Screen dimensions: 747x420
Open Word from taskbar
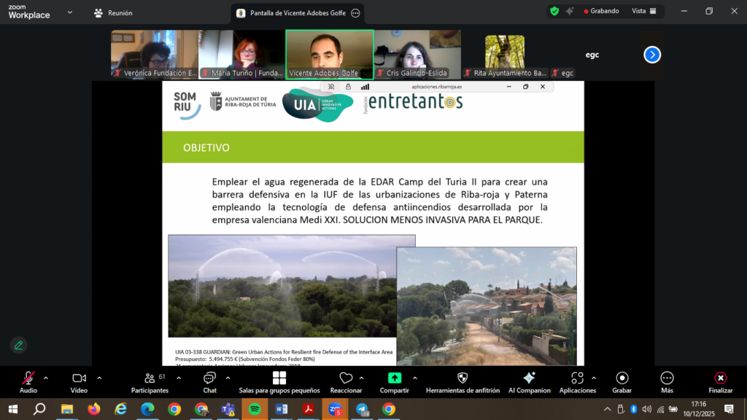[x=282, y=409]
